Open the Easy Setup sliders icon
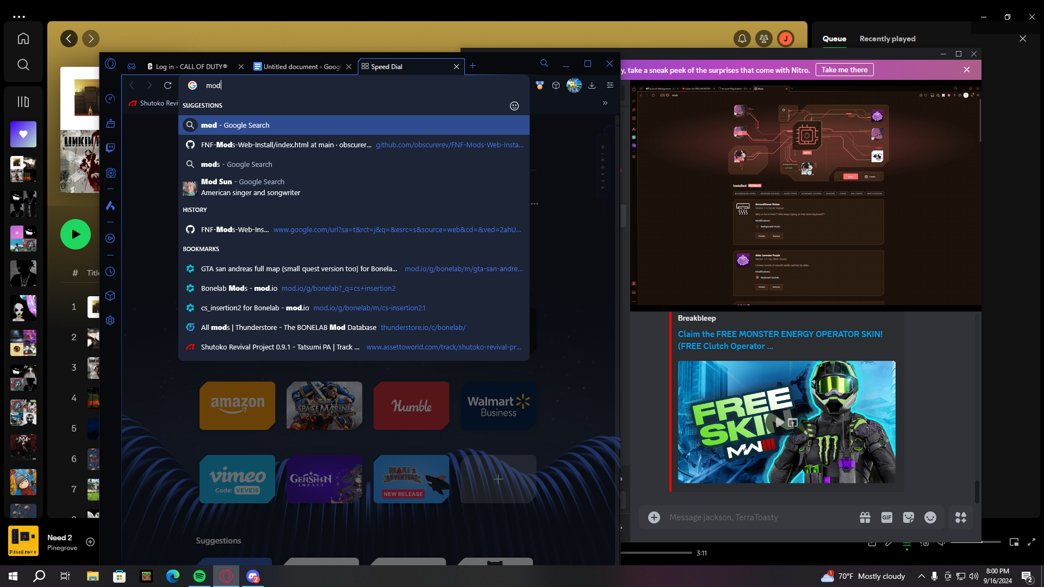 click(610, 85)
